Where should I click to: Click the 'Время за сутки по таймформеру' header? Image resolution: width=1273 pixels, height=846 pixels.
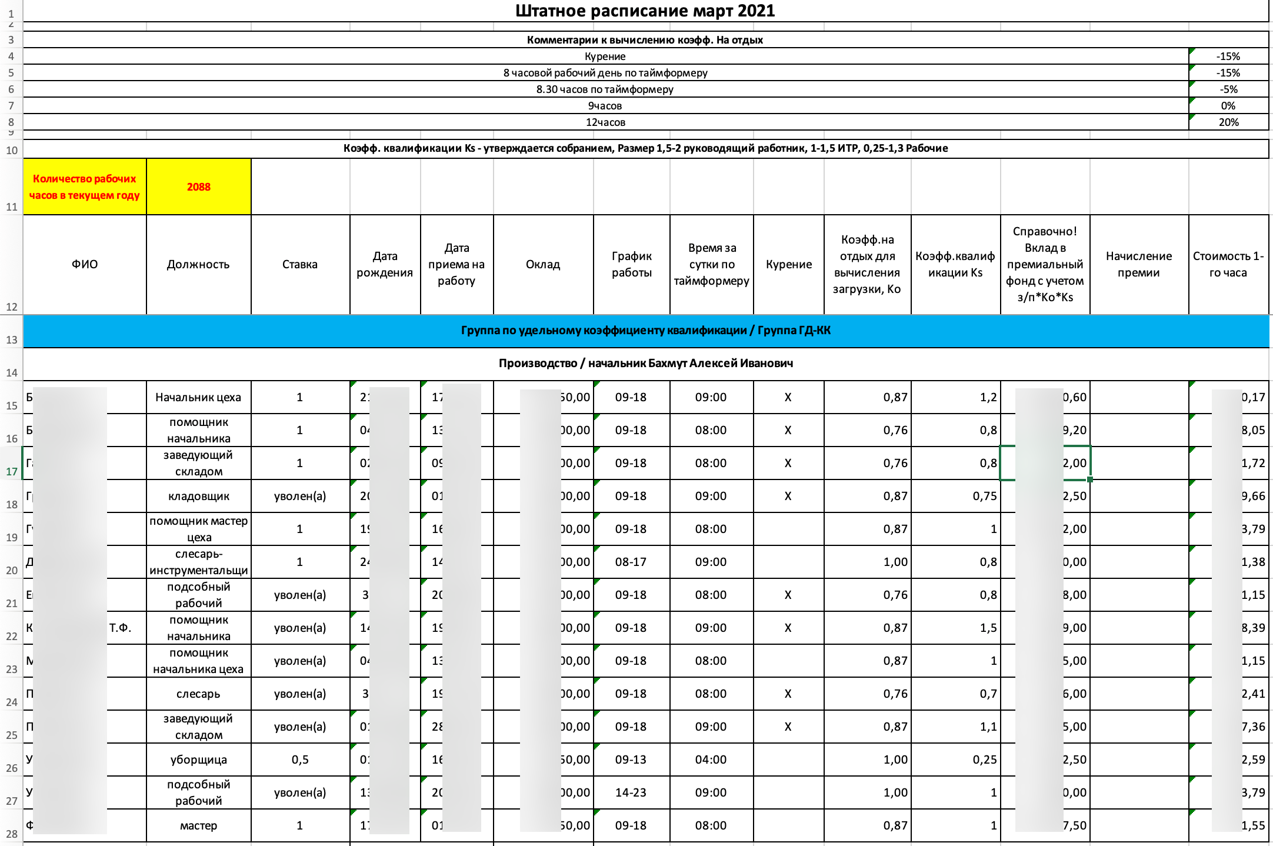[712, 265]
